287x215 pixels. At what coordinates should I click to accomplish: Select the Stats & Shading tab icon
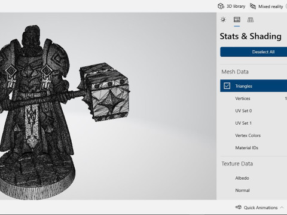coord(237,20)
